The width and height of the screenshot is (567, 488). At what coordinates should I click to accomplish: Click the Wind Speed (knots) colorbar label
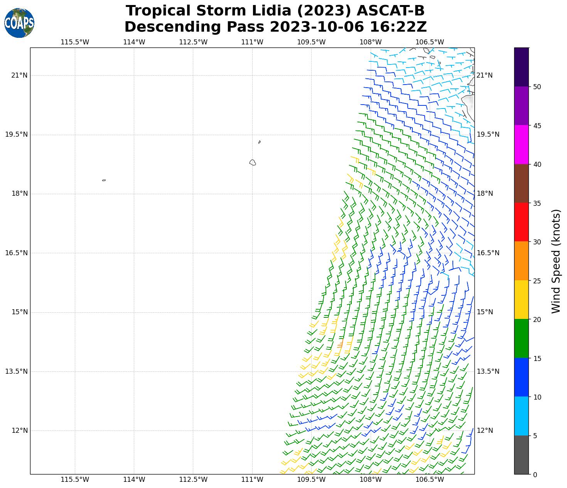click(555, 261)
